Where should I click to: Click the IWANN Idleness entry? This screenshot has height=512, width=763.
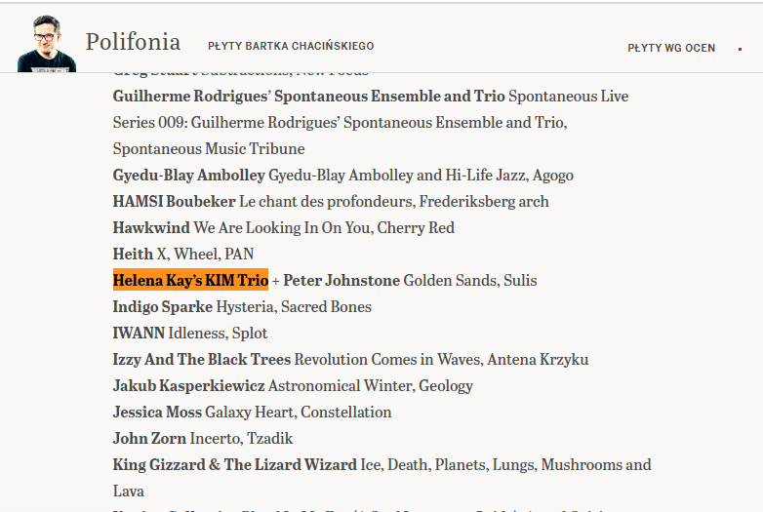coord(190,334)
